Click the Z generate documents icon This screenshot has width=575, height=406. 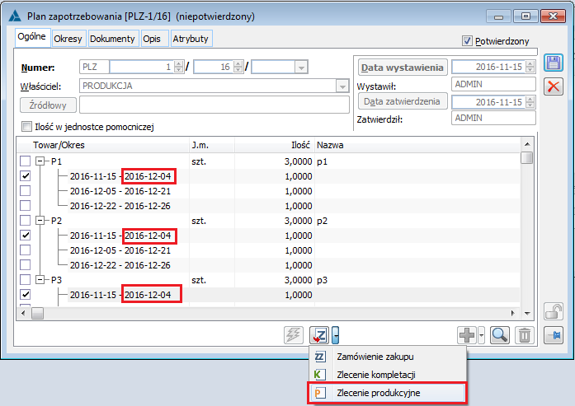[319, 335]
